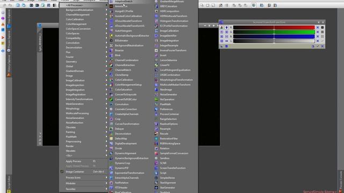Choose ATrousWaveletTransform from the process list

point(128,21)
